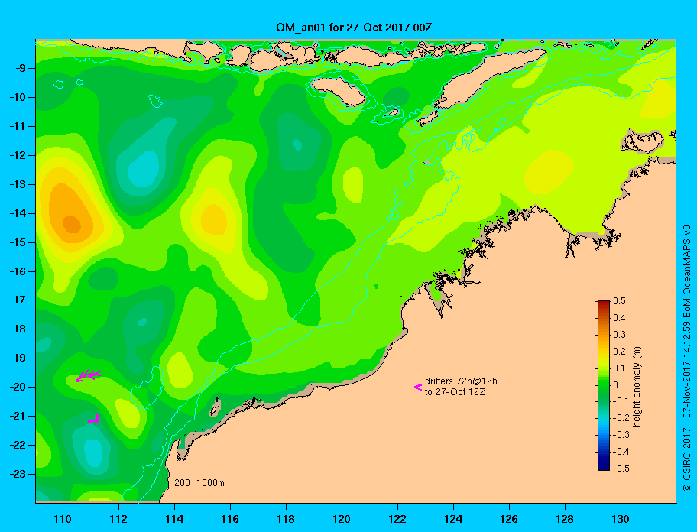This screenshot has height=532, width=697.
Task: Click the latitude label -10
Action: 18,97
